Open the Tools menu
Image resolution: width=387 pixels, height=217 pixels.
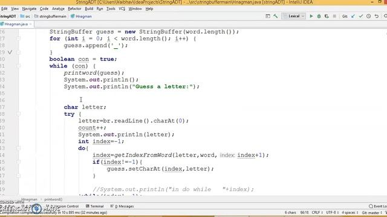click(x=111, y=8)
